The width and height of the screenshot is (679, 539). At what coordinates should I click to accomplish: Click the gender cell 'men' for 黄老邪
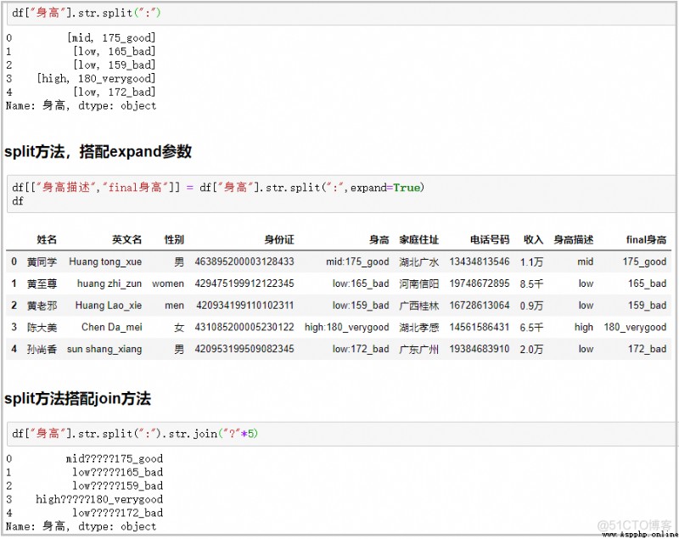pos(175,306)
